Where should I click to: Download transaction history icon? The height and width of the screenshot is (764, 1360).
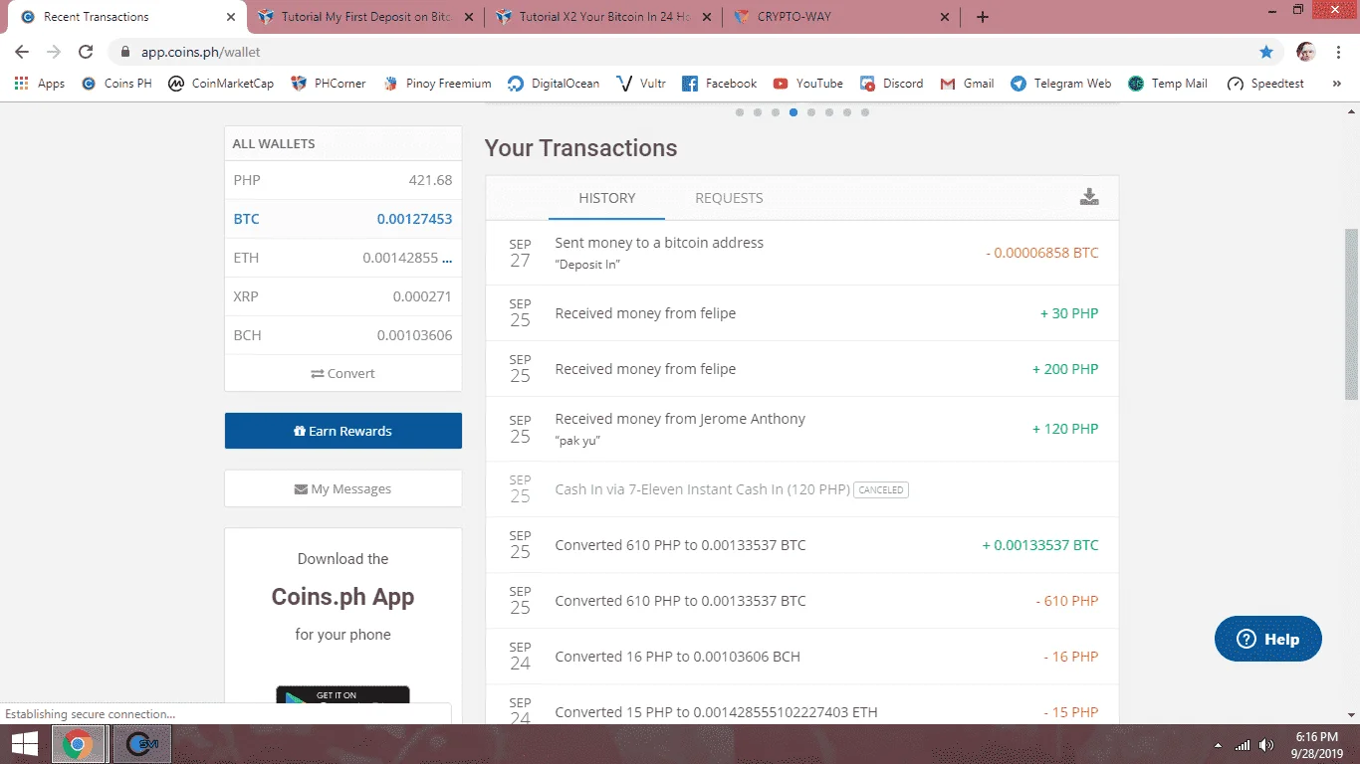click(x=1089, y=197)
